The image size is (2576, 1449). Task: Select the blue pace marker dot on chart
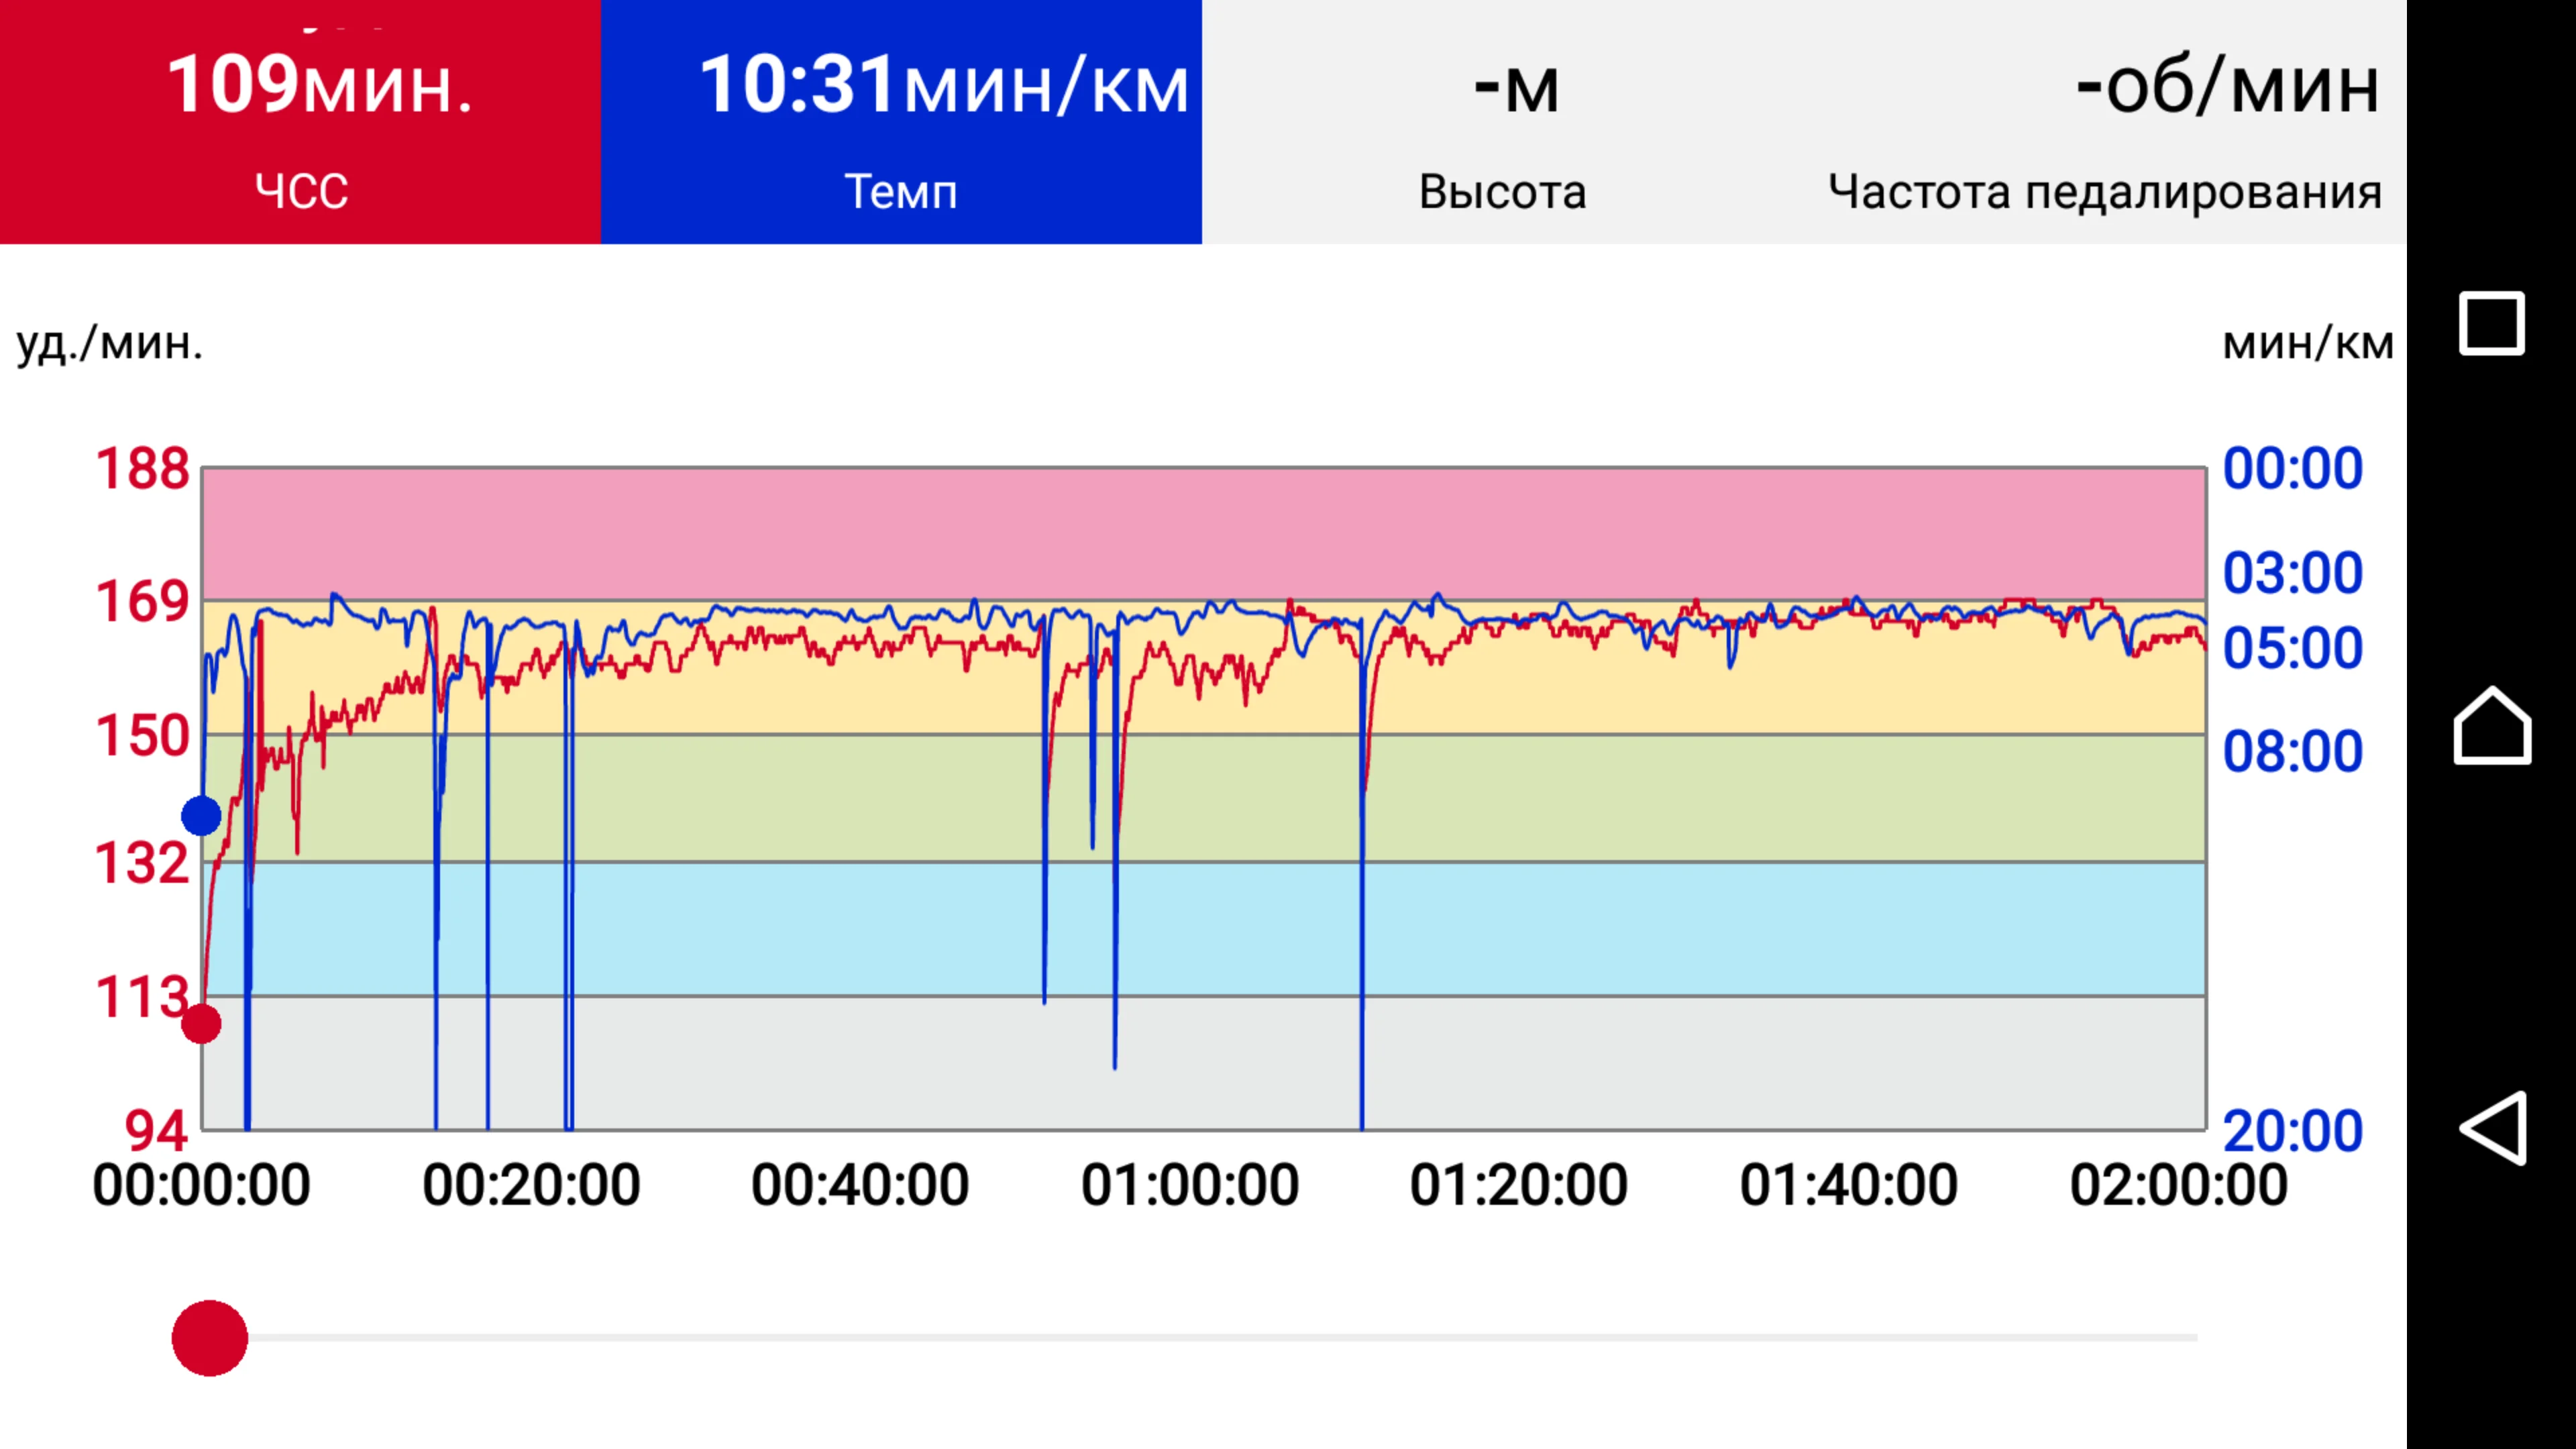tap(201, 816)
